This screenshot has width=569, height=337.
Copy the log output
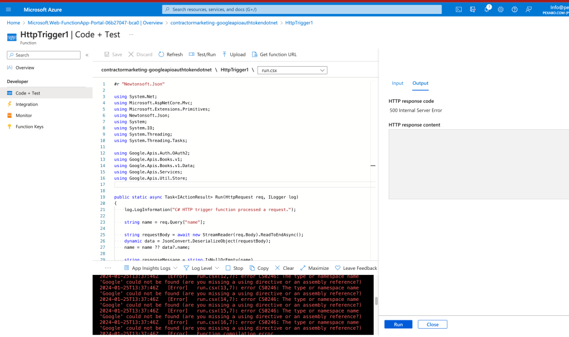259,268
